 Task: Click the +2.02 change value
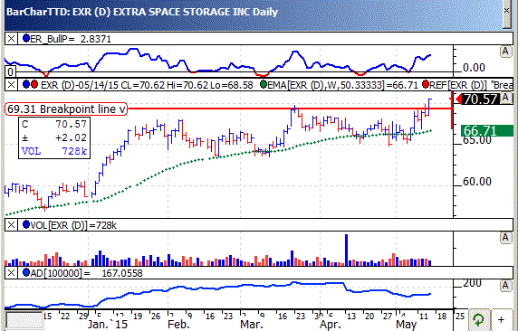[71, 137]
